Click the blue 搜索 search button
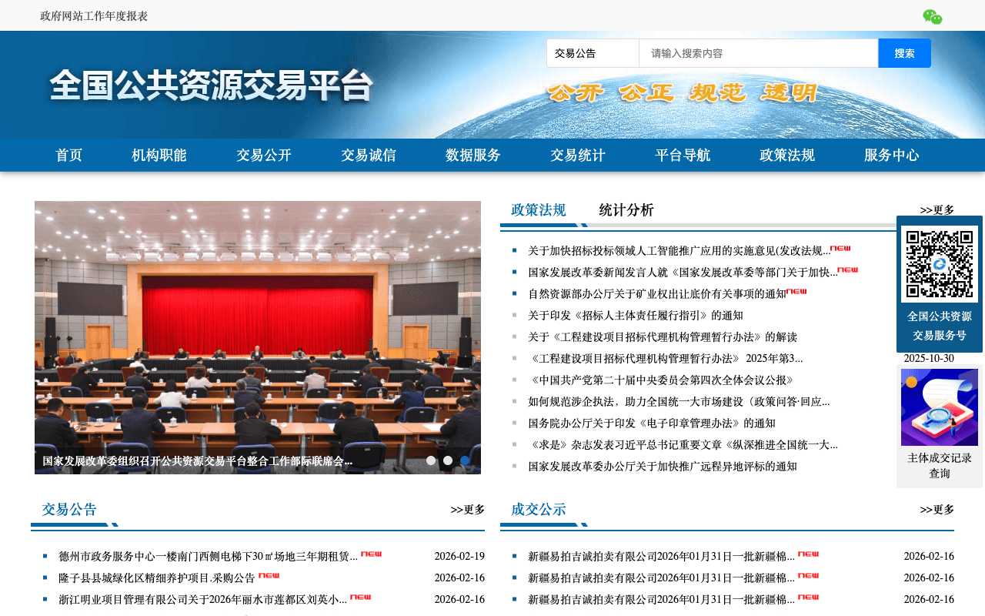Viewport: 985px width, 616px height. point(904,53)
